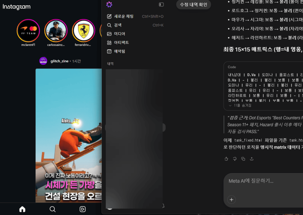
Task: Open the 아티팩트 artifacts item
Action: (x=135, y=43)
